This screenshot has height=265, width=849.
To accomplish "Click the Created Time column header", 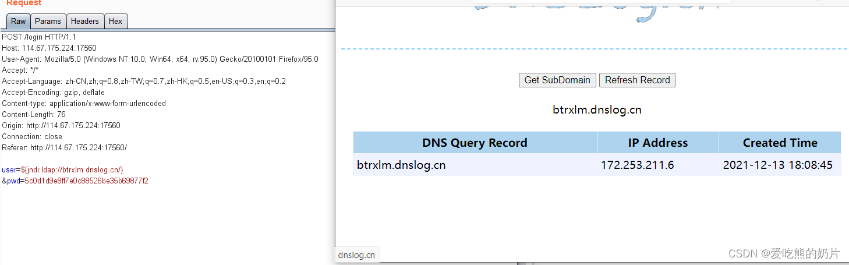I will [780, 143].
